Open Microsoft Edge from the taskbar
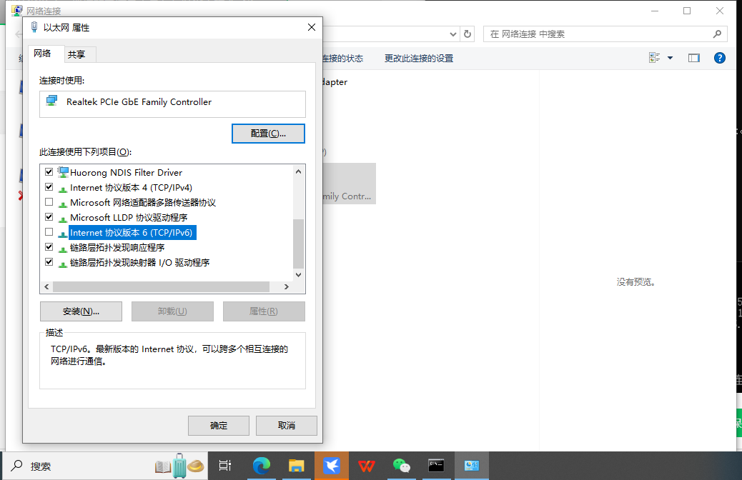Image resolution: width=742 pixels, height=480 pixels. [262, 466]
